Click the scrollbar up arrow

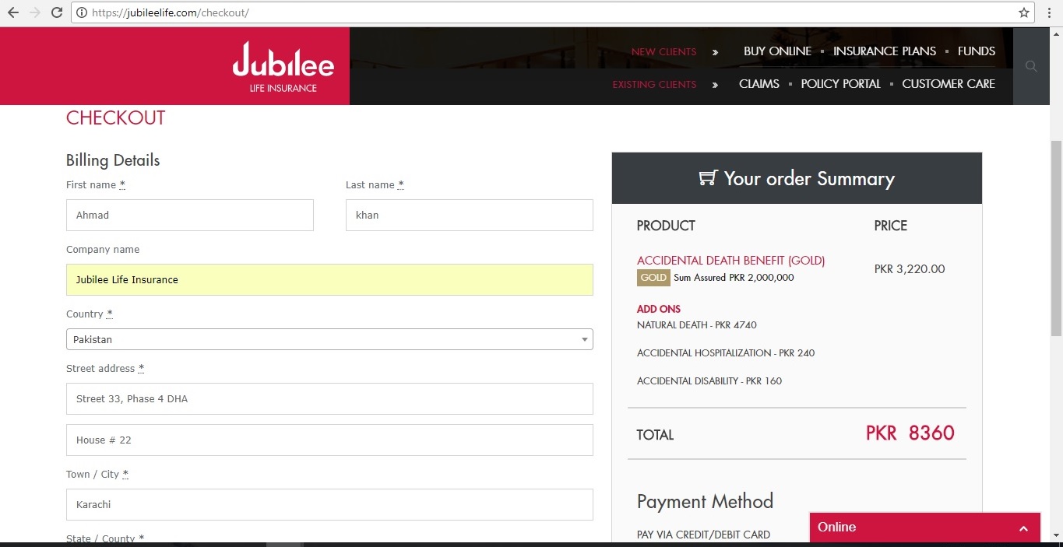point(1056,33)
